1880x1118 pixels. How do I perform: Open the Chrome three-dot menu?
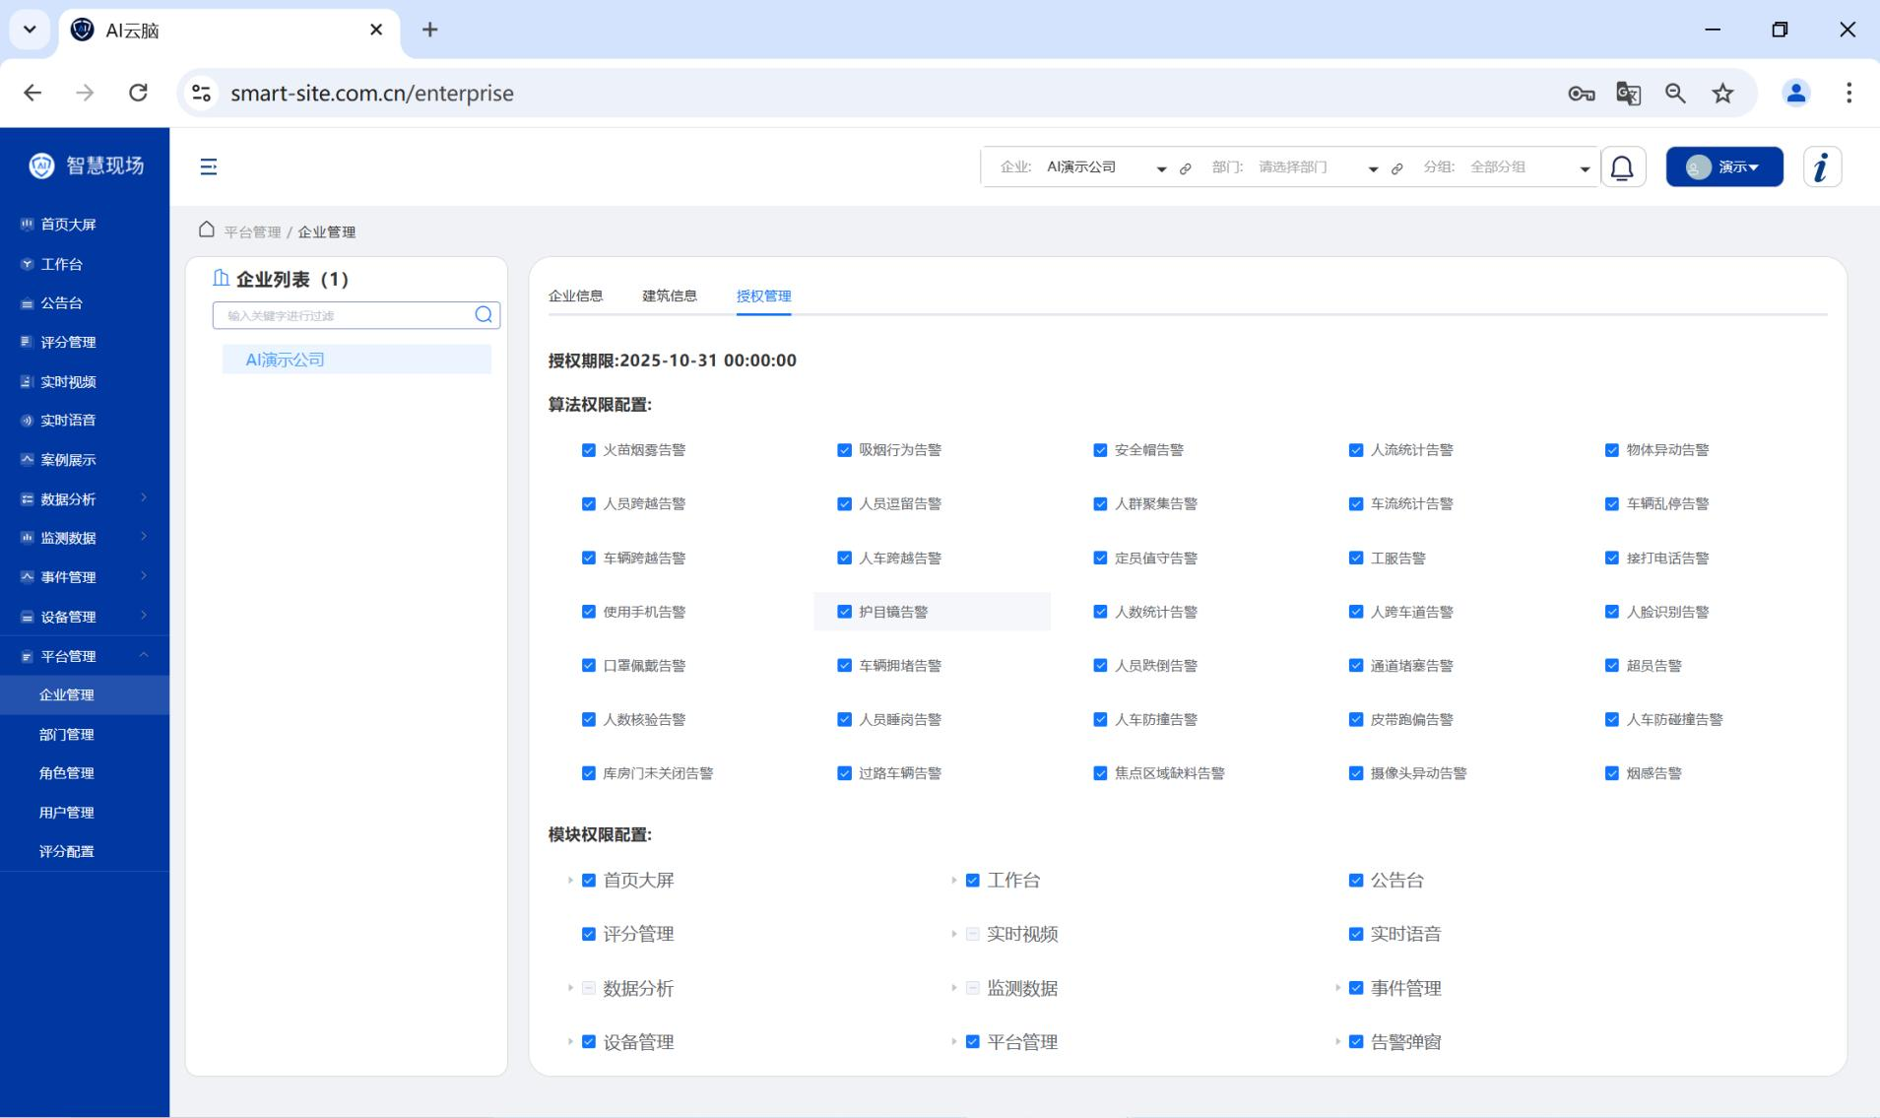(1848, 93)
